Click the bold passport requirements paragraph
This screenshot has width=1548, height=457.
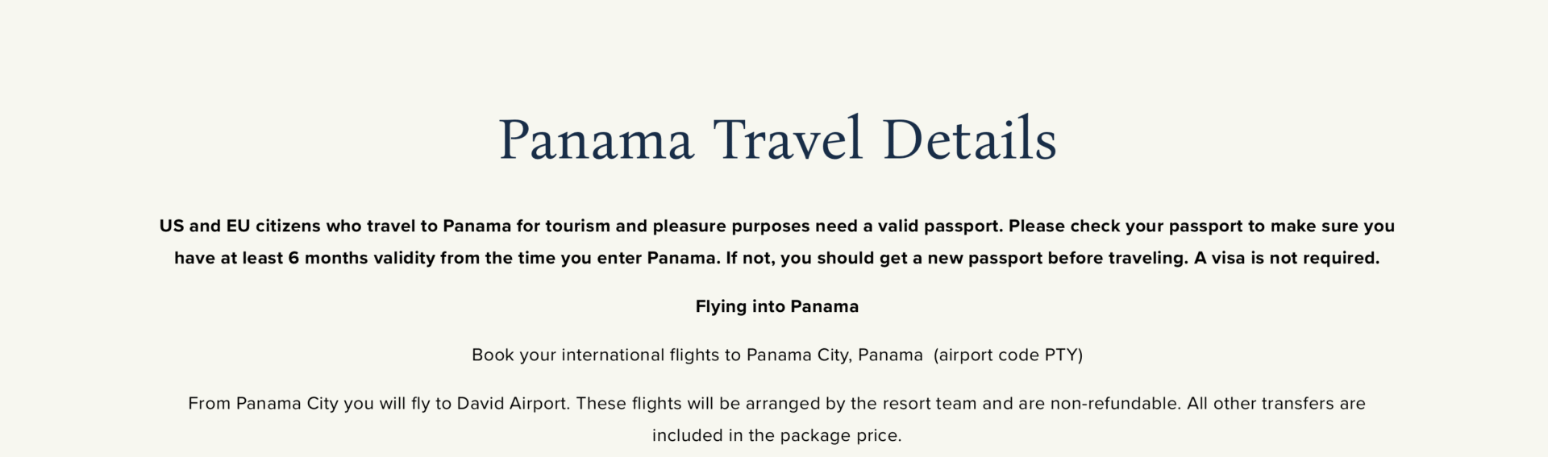[x=777, y=242]
